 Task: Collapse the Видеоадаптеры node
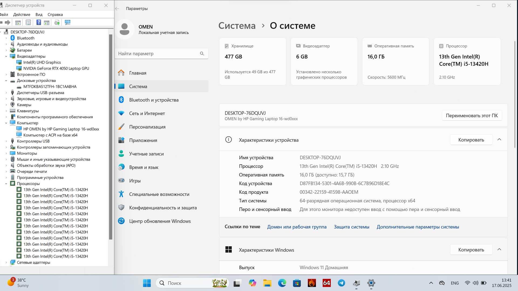click(x=6, y=56)
